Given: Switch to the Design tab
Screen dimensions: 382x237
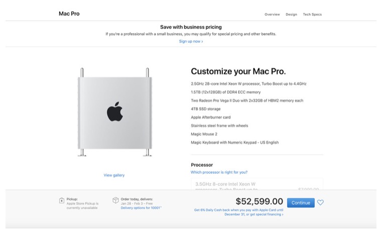Looking at the screenshot, I should pos(291,15).
